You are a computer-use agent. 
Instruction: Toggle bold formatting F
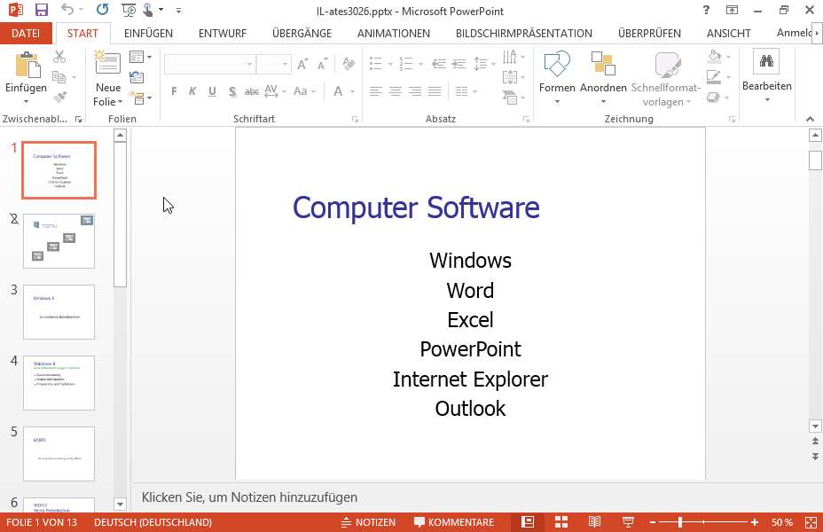(x=174, y=91)
